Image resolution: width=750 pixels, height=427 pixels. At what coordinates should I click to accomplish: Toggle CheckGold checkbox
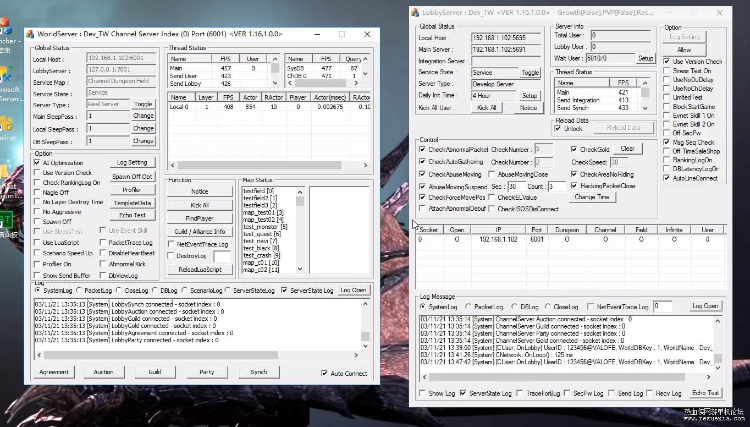(574, 150)
